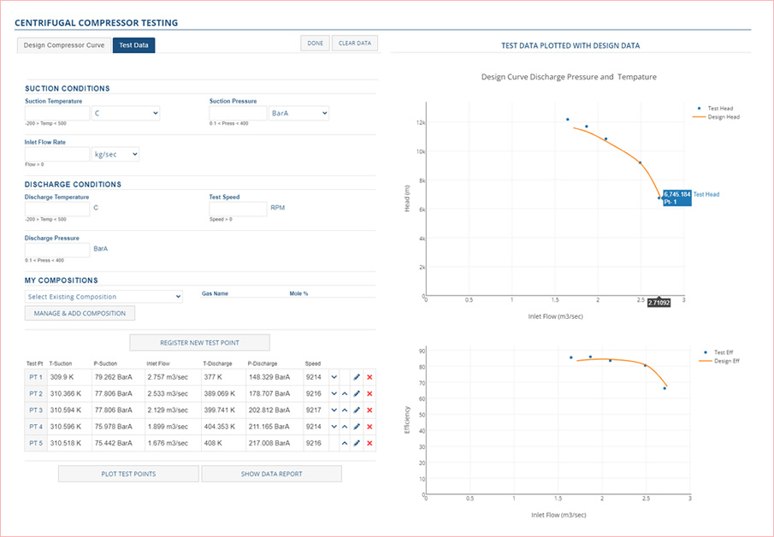Click the 217.008 BarA discharge value
The height and width of the screenshot is (537, 774).
(x=269, y=443)
